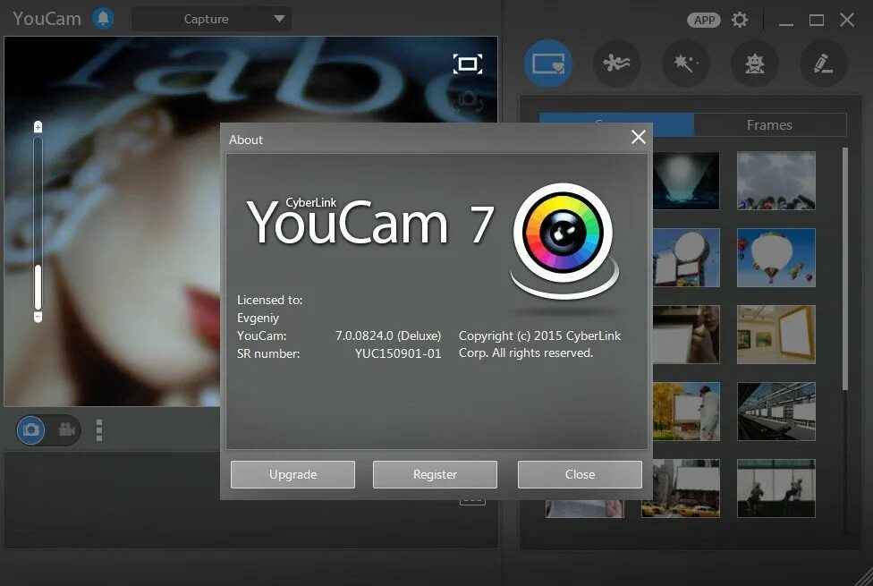Click the white zoom slider handle

(38, 287)
